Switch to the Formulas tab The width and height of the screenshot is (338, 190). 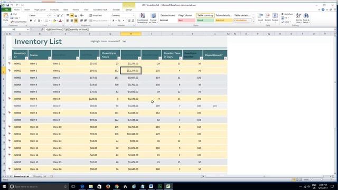(x=54, y=9)
